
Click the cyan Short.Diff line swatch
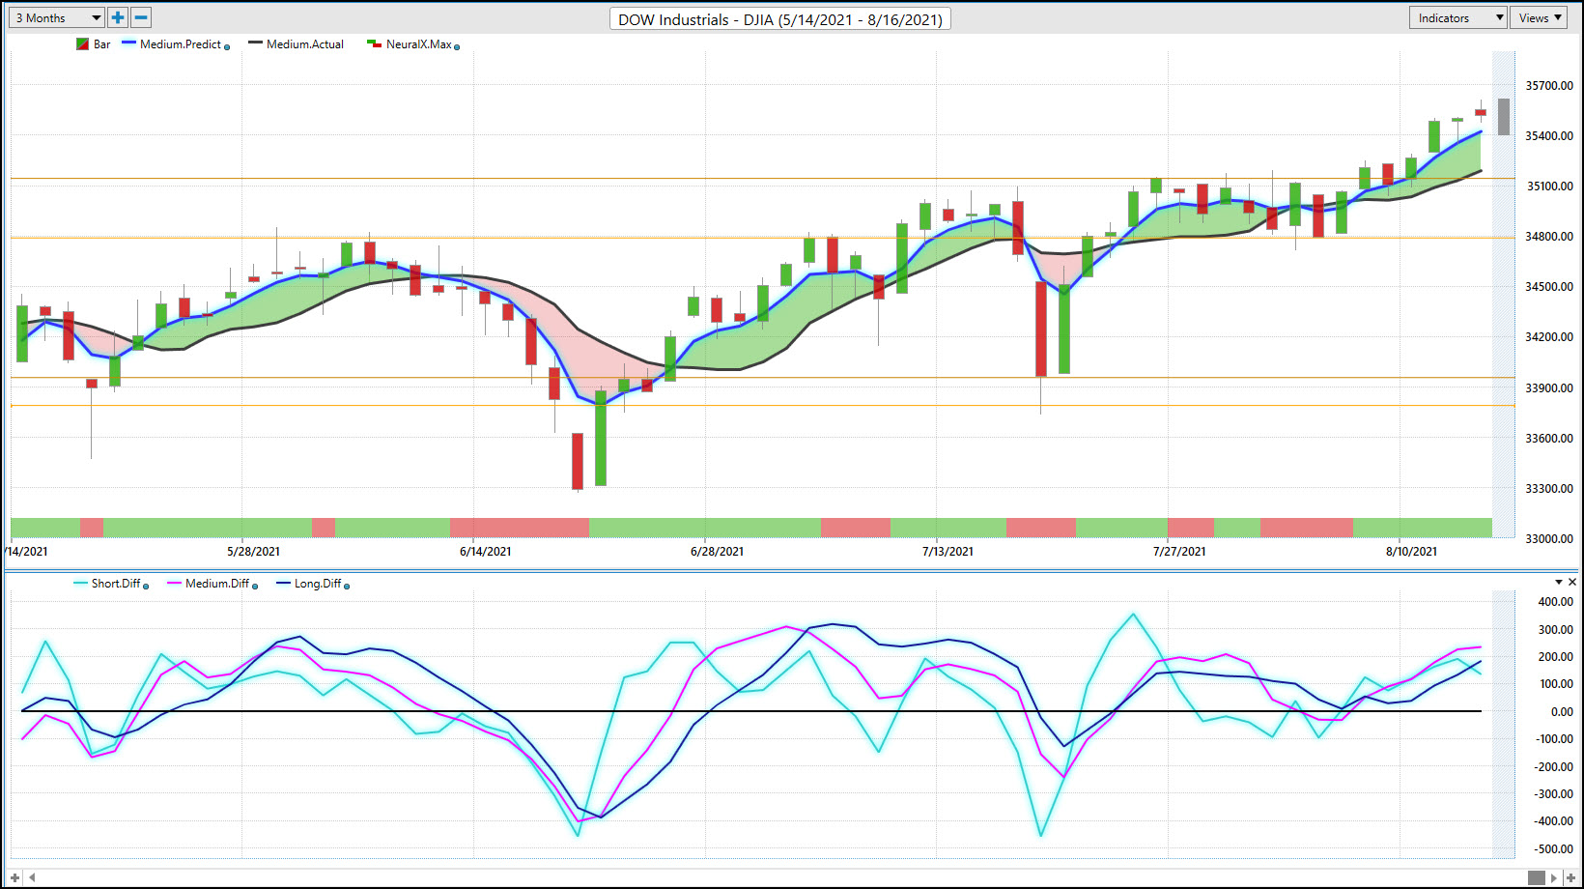tap(80, 583)
